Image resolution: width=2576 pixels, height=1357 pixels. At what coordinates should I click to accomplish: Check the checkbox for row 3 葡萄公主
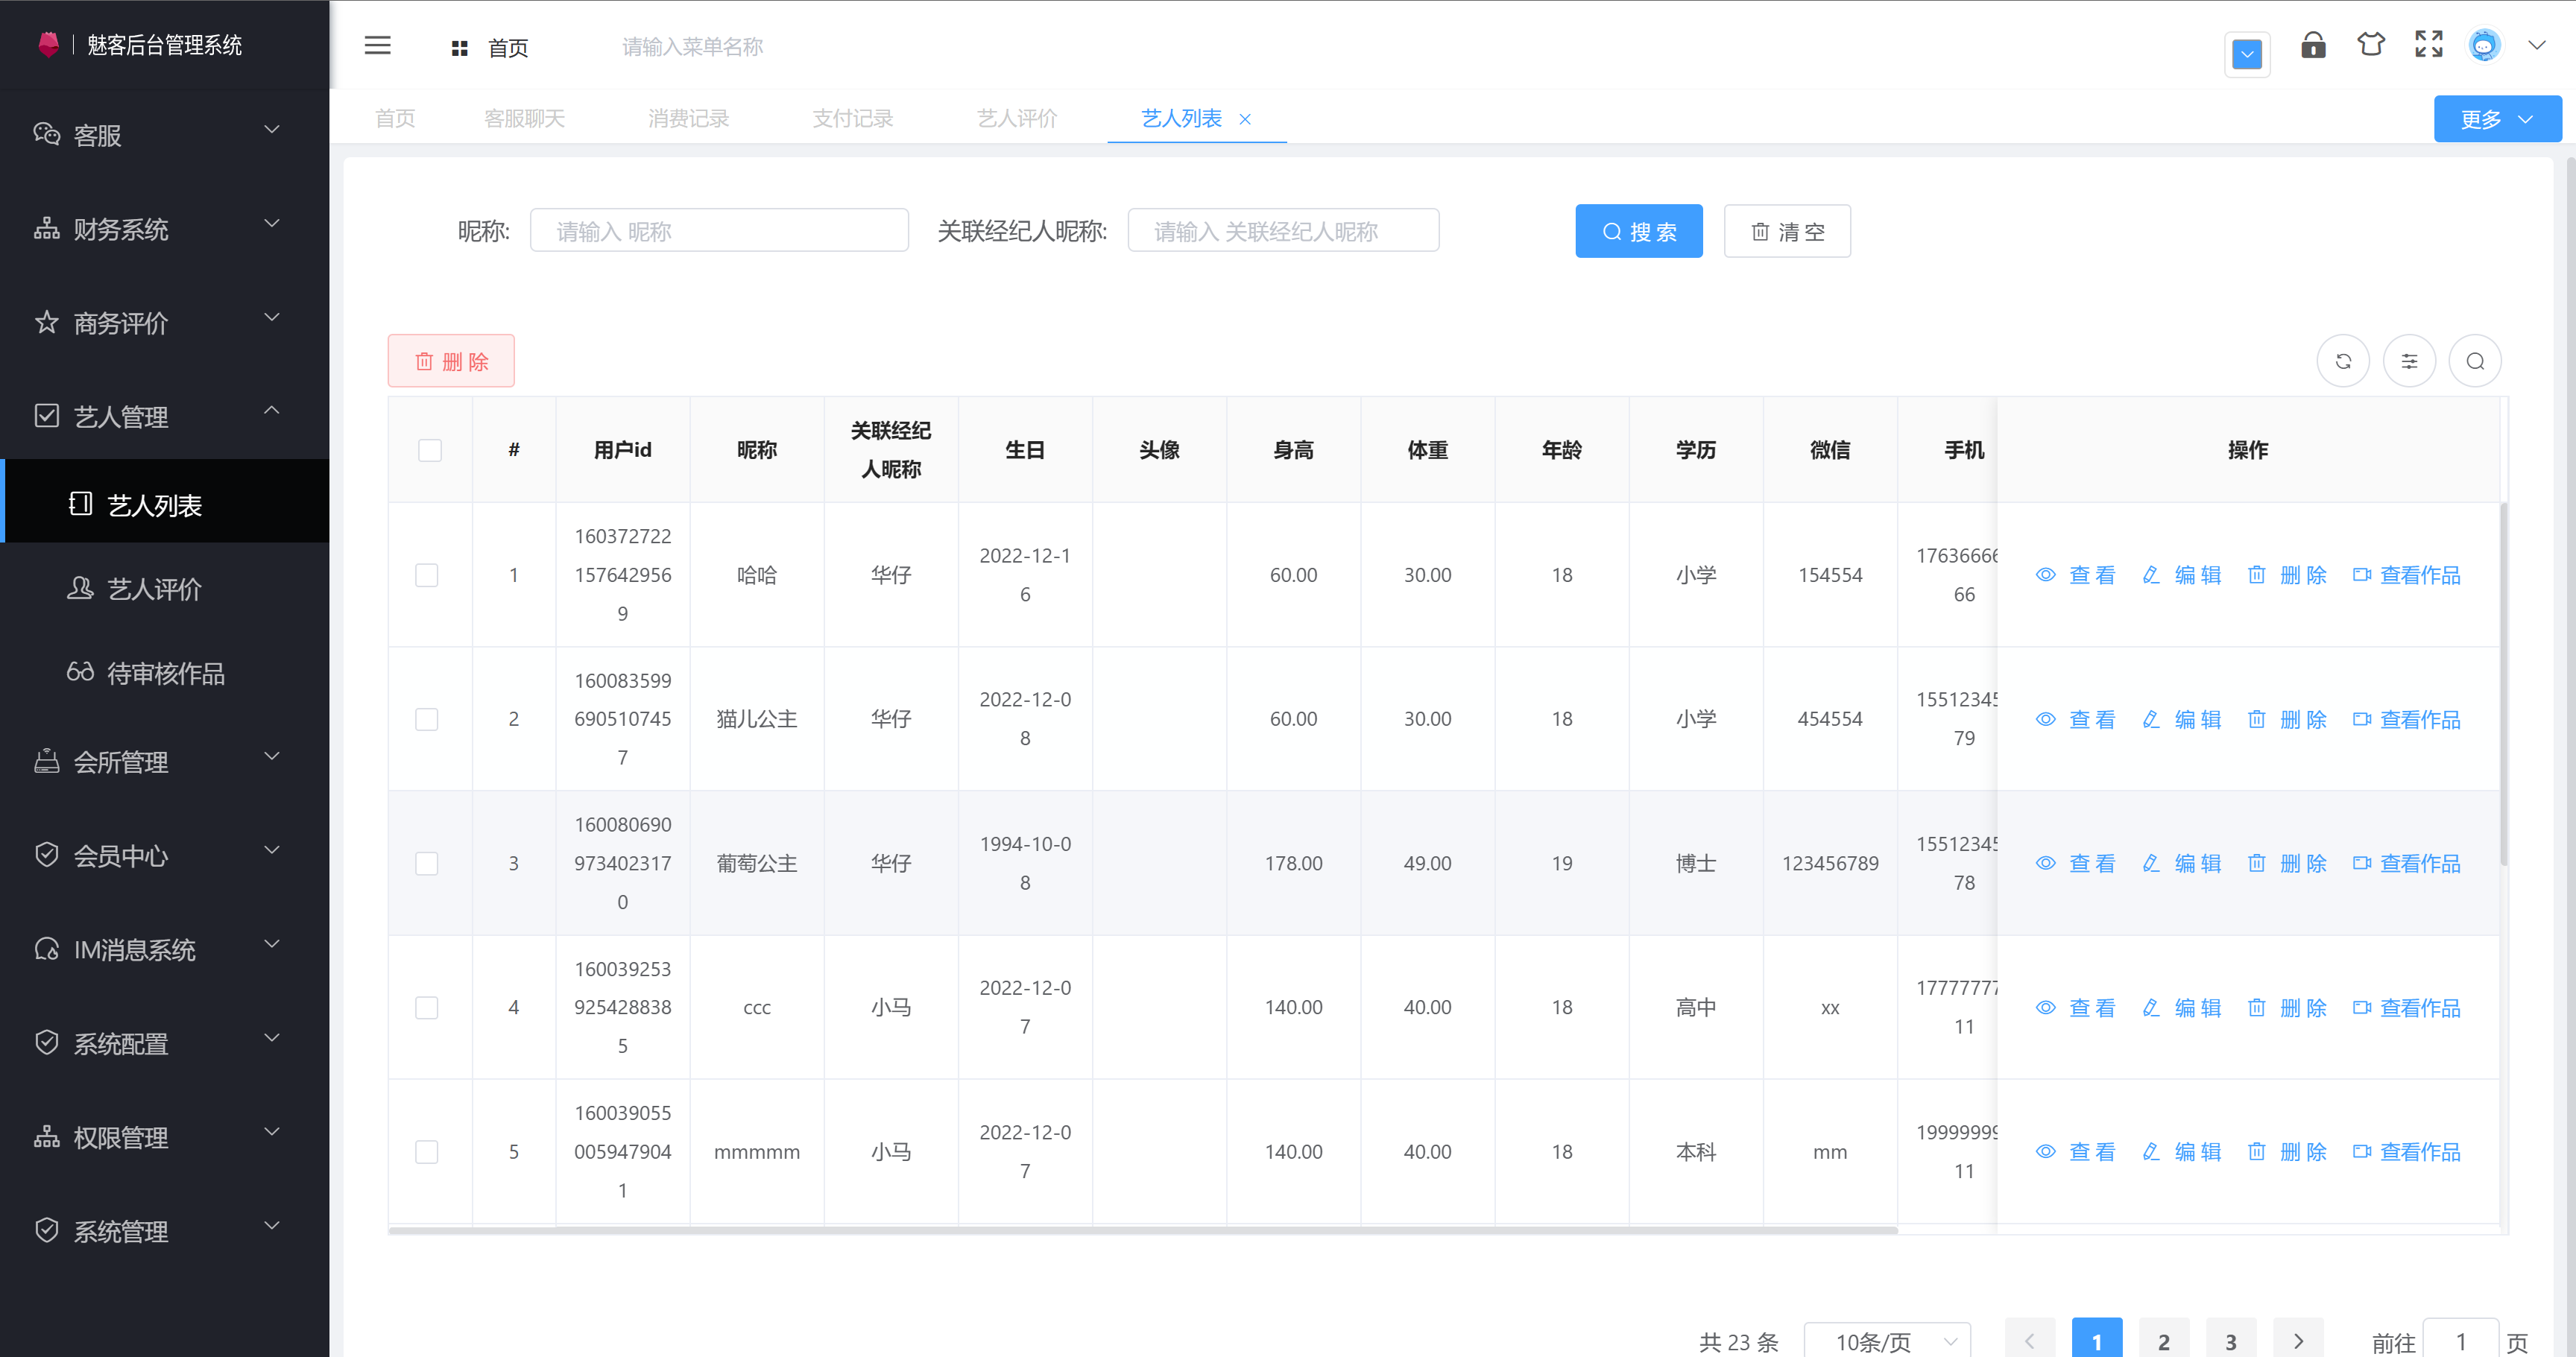[427, 863]
